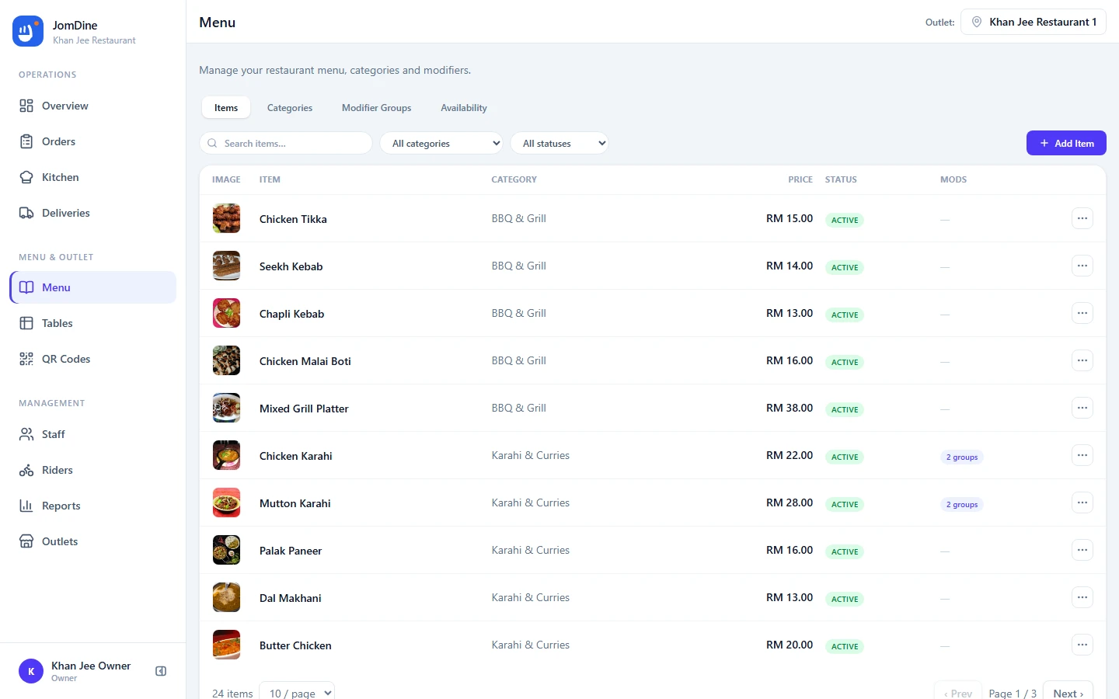Image resolution: width=1119 pixels, height=699 pixels.
Task: Open the Tables section
Action: pos(92,323)
